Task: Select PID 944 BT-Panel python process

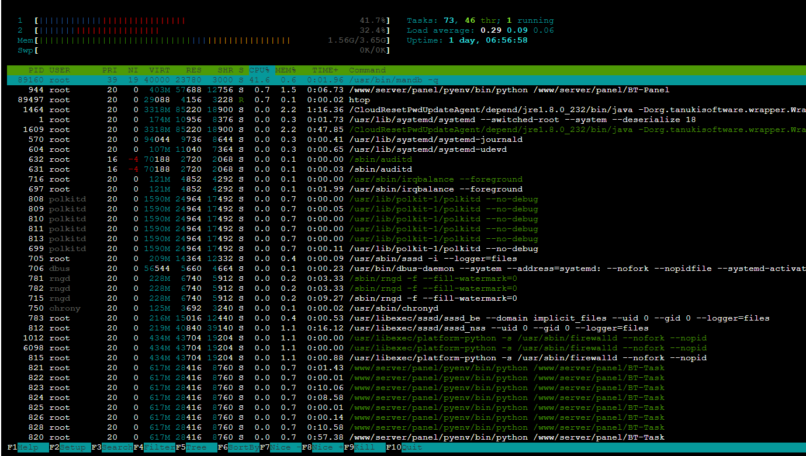Action: pos(406,90)
